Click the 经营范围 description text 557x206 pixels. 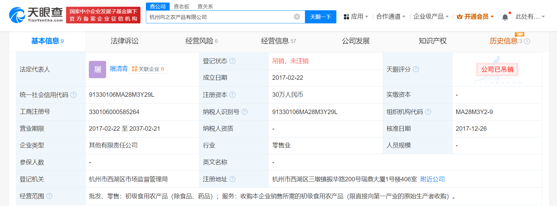[272, 196]
